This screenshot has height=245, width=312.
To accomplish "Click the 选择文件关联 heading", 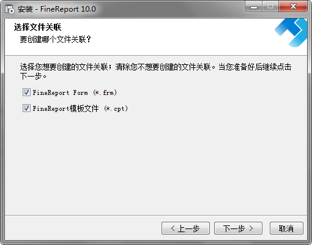I will pos(37,27).
